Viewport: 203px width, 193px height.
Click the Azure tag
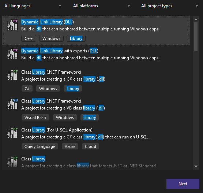tap(70, 146)
